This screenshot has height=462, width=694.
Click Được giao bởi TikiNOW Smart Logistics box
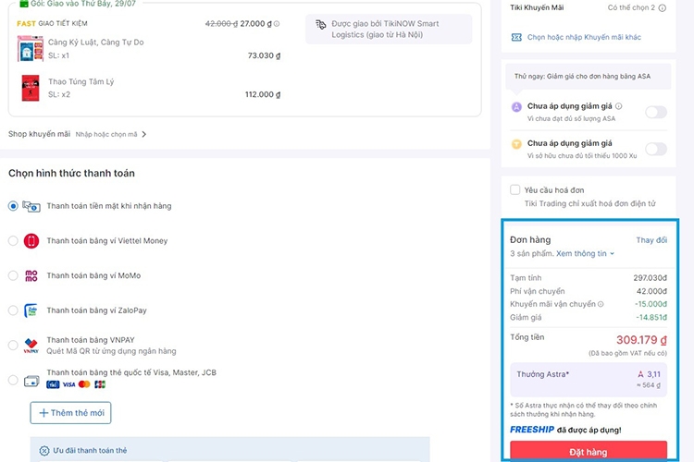click(389, 30)
